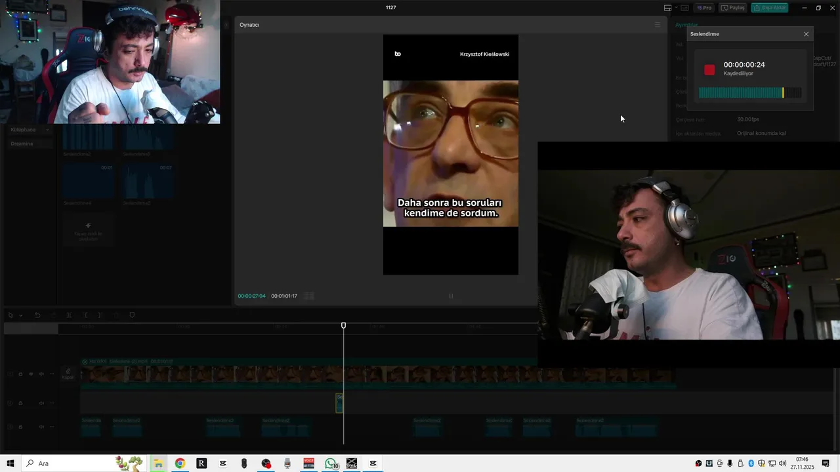Click the Orijinal konumda kal text
Screen dimensions: 840x472
tap(761, 133)
